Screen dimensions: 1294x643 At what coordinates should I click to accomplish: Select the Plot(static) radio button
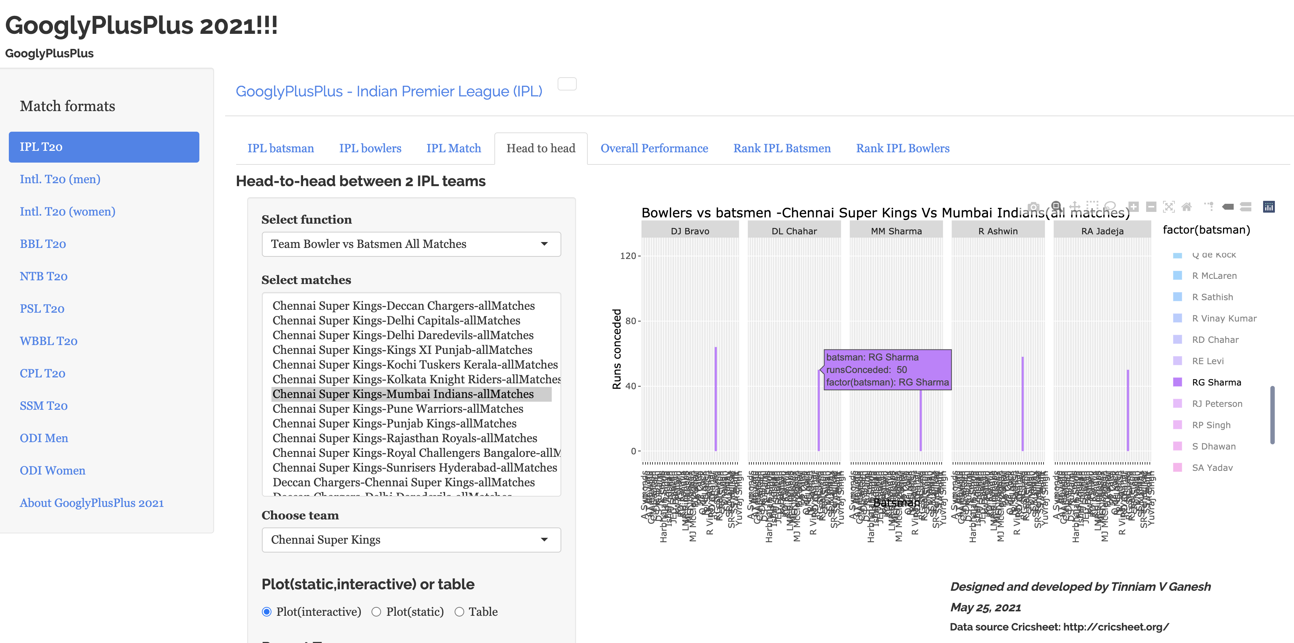[x=376, y=612]
